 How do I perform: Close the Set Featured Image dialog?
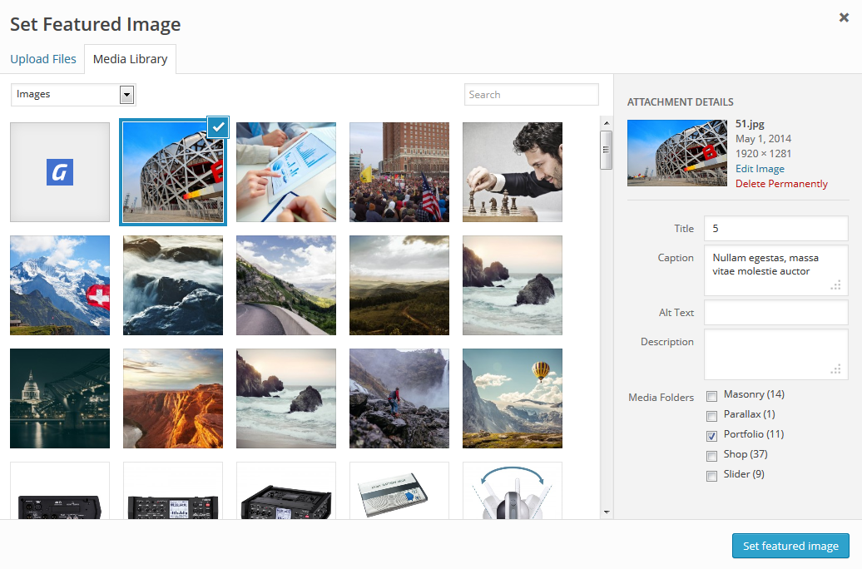[x=844, y=17]
